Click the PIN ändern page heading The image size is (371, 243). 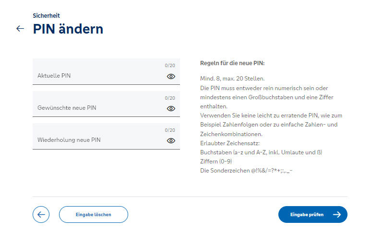point(68,29)
